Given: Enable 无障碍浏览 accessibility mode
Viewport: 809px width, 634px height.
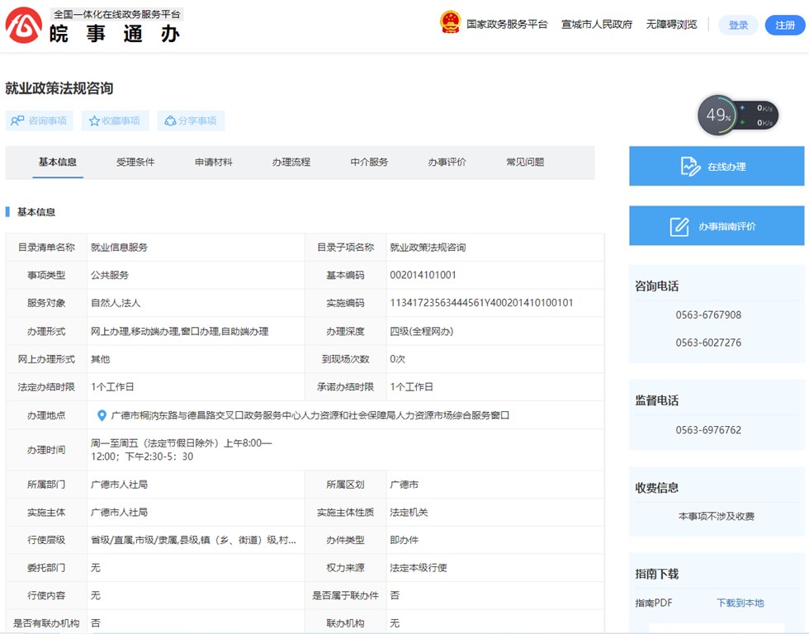Looking at the screenshot, I should (671, 25).
